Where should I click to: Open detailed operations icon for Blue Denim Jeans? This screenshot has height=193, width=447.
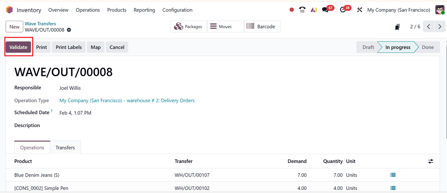click(x=393, y=175)
